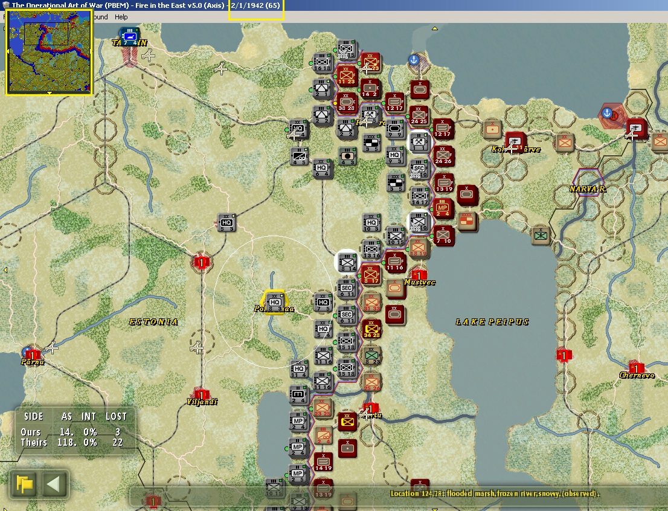
Task: Click the Parnu objective flag
Action: (33, 355)
